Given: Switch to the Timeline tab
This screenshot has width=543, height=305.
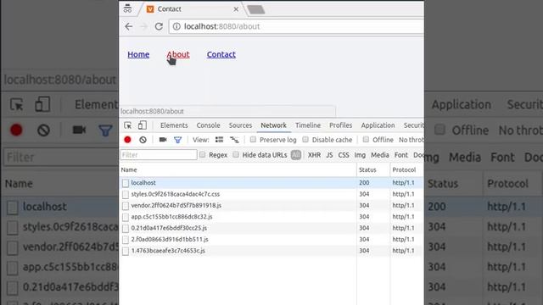Looking at the screenshot, I should tap(308, 125).
